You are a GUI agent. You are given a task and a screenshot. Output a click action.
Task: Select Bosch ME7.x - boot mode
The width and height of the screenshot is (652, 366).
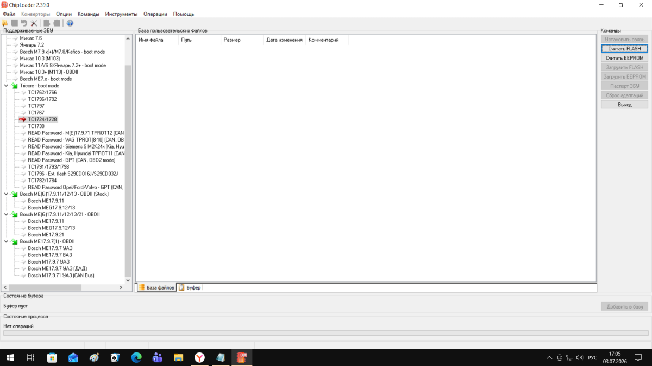[46, 79]
